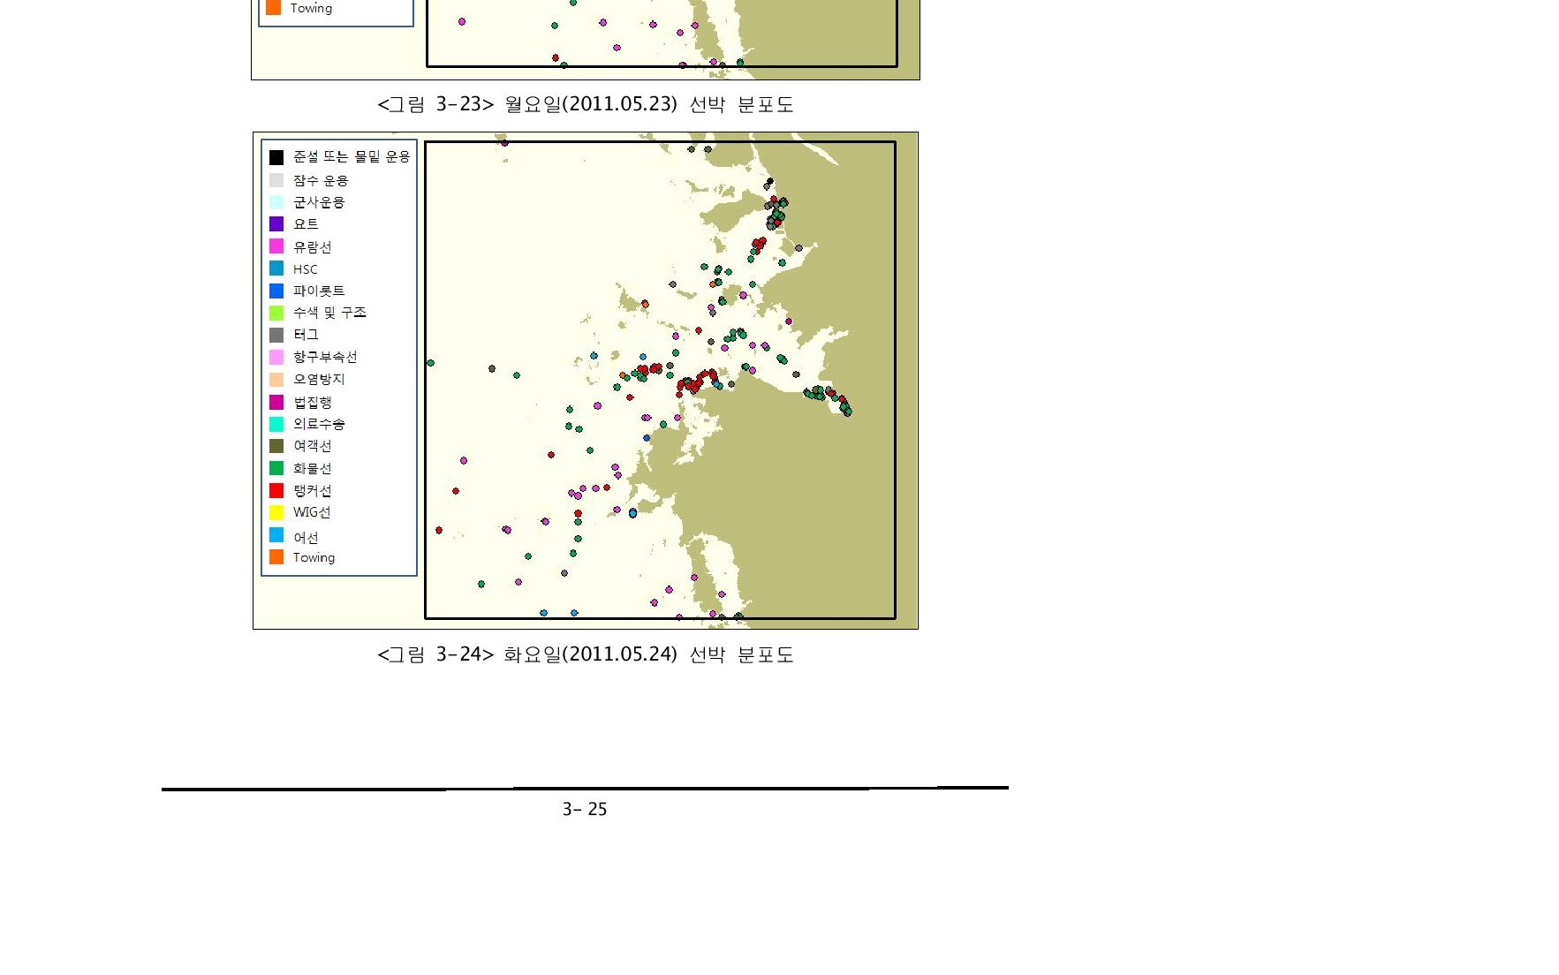Click the '<그림 3-23> 월요일(2011.05.23) 선박 분포도' caption
The width and height of the screenshot is (1559, 975).
tap(586, 104)
